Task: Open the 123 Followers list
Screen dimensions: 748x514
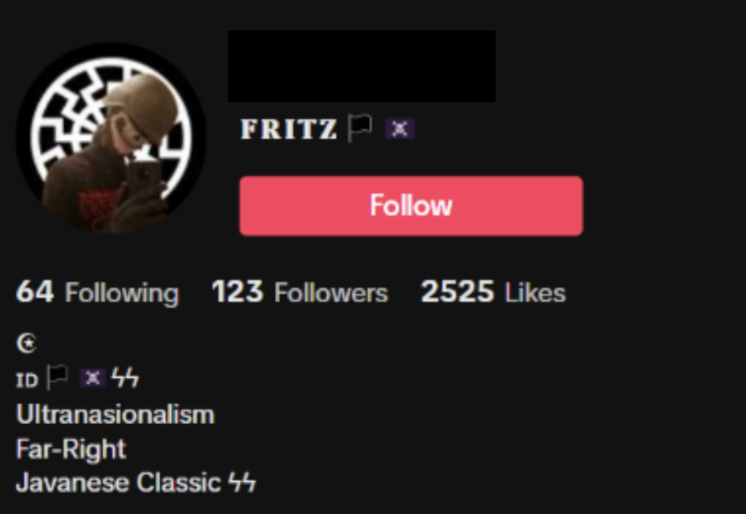Action: (299, 292)
